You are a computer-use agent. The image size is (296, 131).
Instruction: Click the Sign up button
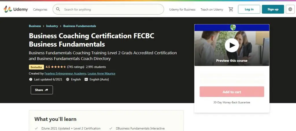coord(273,9)
